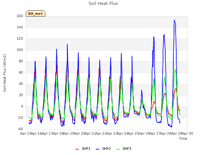Viewport: 207px width, 155px height.
Task: Click the Apr 23 x-axis label
Action: point(112,133)
